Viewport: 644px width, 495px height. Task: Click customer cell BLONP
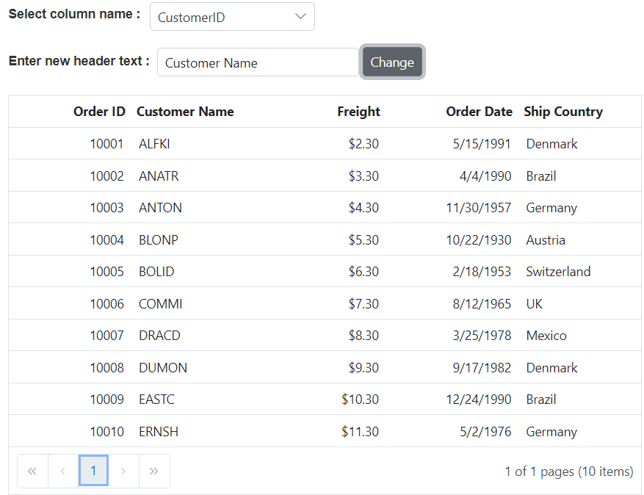point(159,239)
